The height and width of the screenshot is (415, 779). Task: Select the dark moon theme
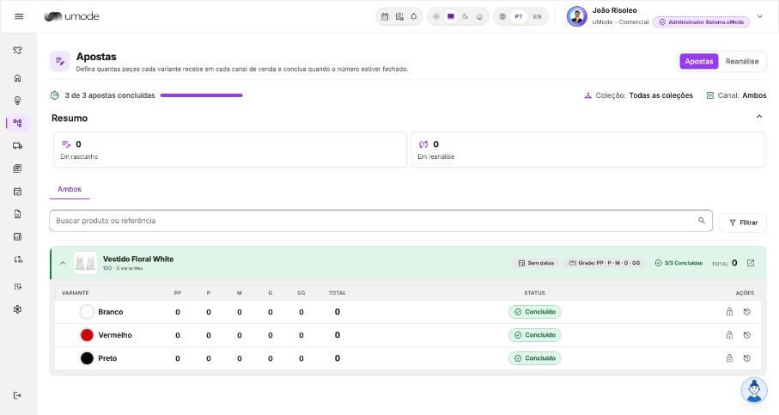(465, 16)
